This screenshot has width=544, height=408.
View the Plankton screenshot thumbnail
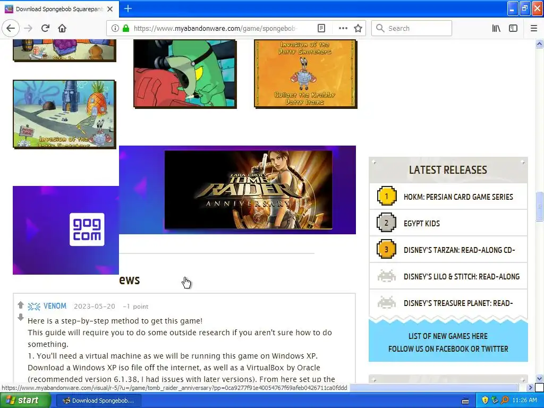pos(185,73)
